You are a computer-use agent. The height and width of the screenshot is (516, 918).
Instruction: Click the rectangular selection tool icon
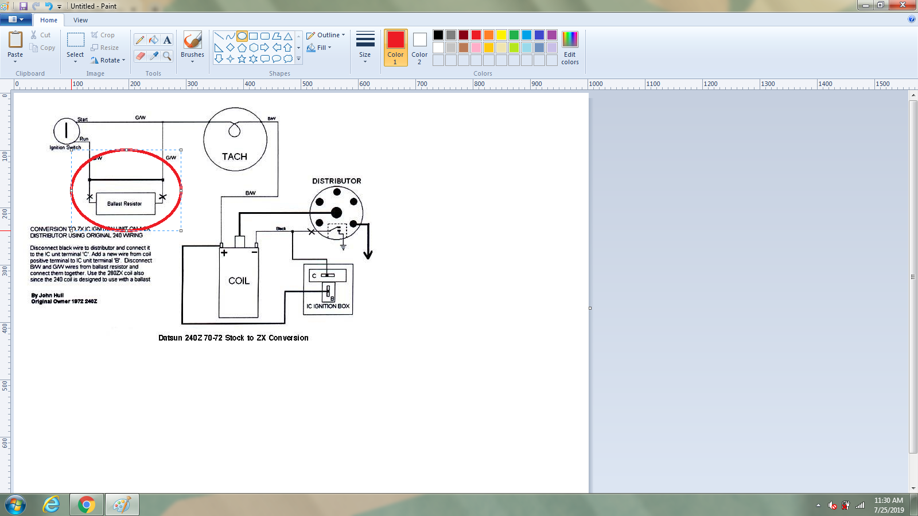75,40
